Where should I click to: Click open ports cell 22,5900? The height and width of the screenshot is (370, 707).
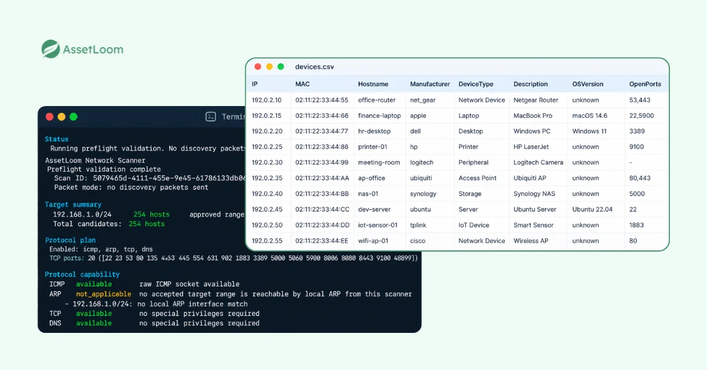(642, 116)
